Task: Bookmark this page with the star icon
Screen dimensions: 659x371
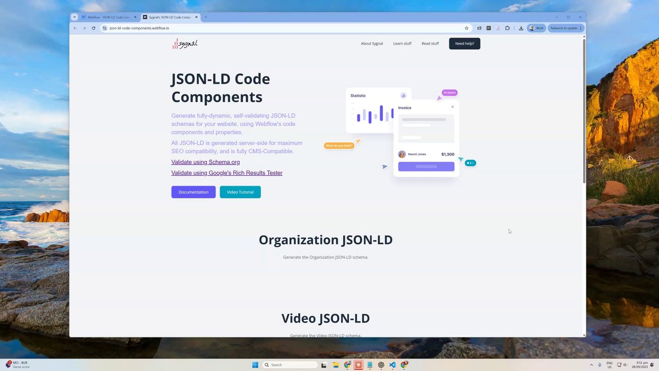Action: point(466,28)
